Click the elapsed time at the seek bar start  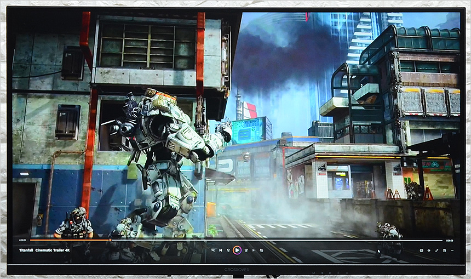[x=22, y=240]
